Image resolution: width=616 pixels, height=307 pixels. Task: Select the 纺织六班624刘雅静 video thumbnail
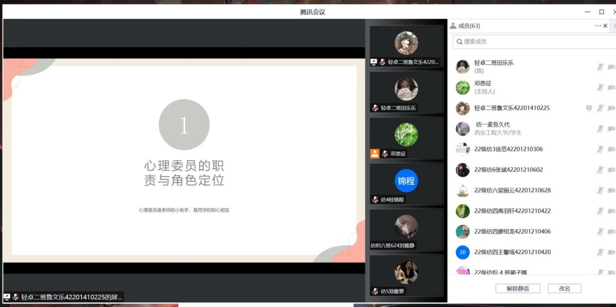click(x=406, y=230)
